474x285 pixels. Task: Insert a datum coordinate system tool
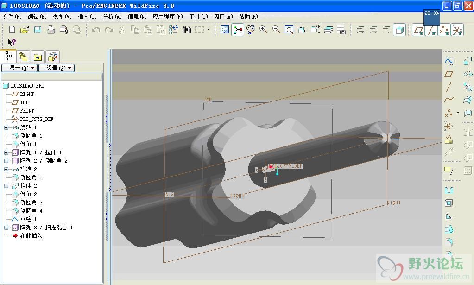tap(449, 126)
